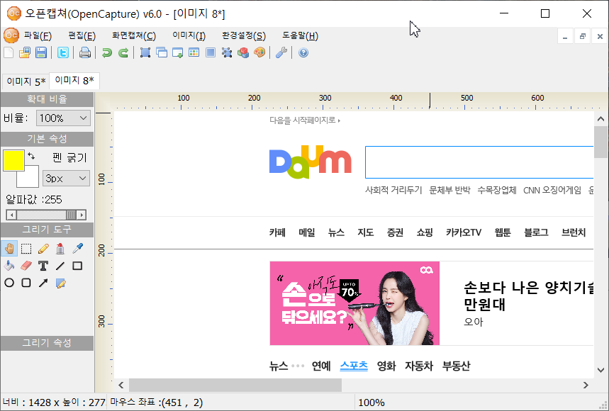Click the 스포츠 link in captured page
This screenshot has width=609, height=411.
(354, 366)
